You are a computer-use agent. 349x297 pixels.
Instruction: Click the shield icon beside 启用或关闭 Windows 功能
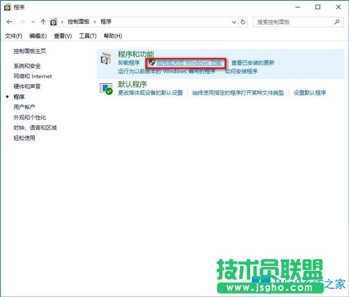(152, 63)
